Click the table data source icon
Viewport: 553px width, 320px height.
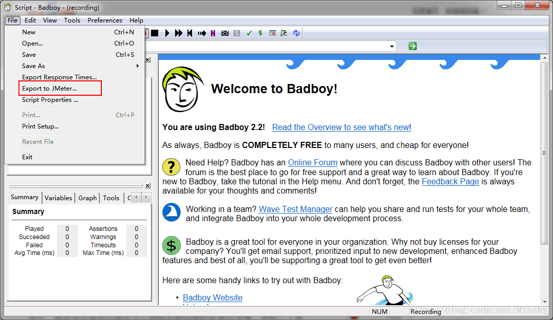(x=272, y=33)
